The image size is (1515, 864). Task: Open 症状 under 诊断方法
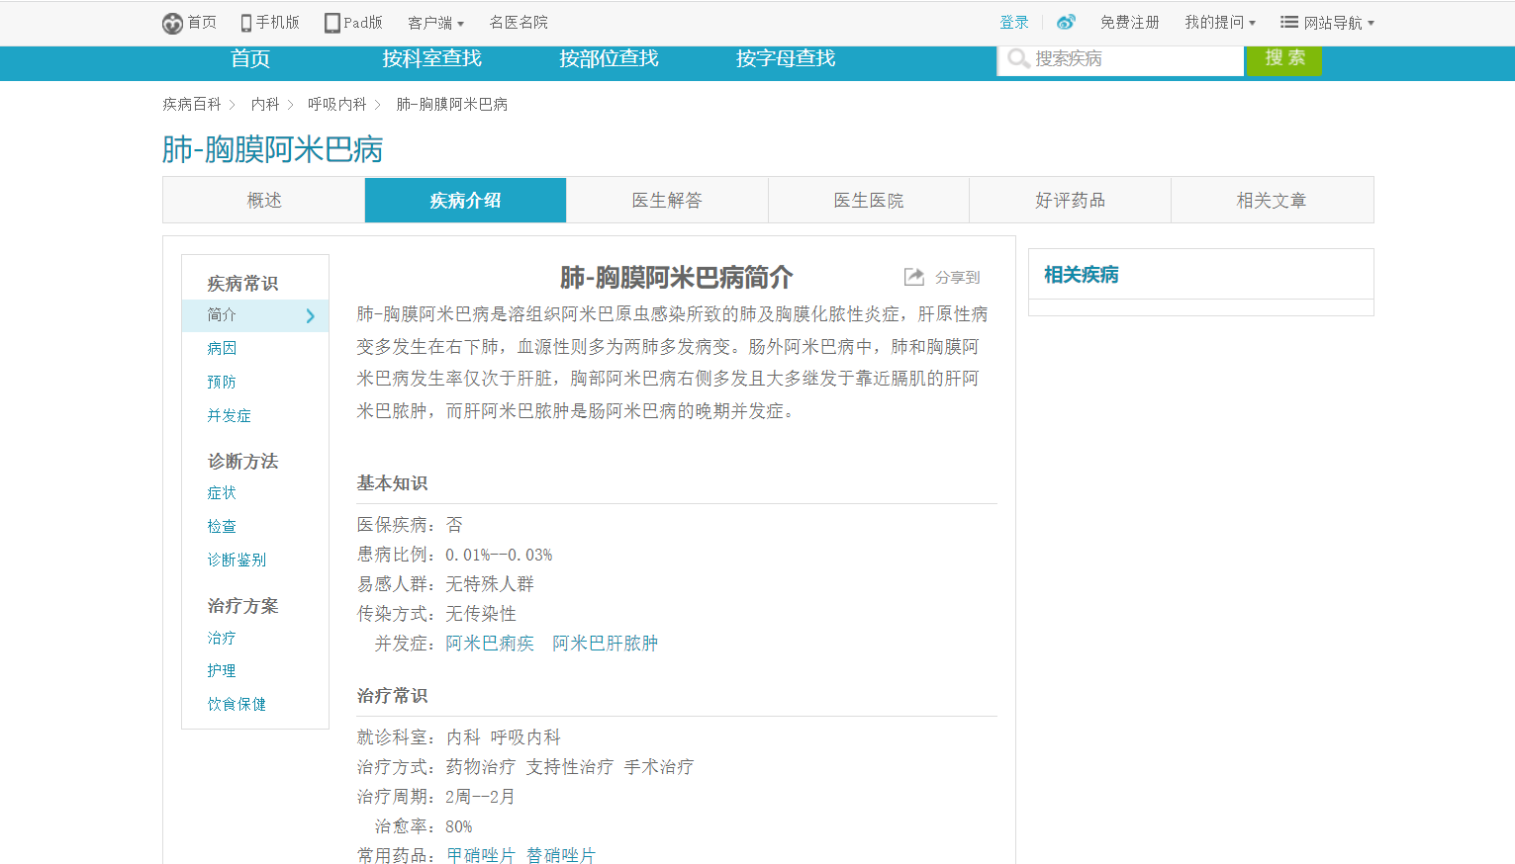point(222,492)
